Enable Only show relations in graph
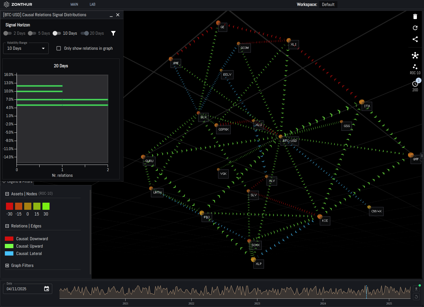The image size is (424, 307). pos(59,48)
